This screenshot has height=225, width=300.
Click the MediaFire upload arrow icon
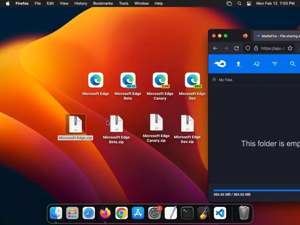point(238,64)
